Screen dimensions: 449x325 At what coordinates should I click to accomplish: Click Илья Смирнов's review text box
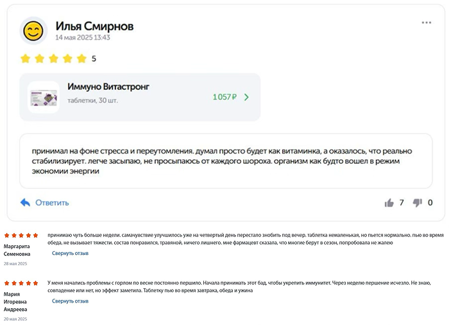225,161
